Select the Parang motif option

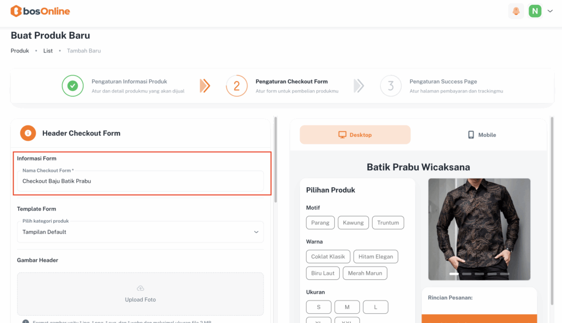(x=320, y=223)
